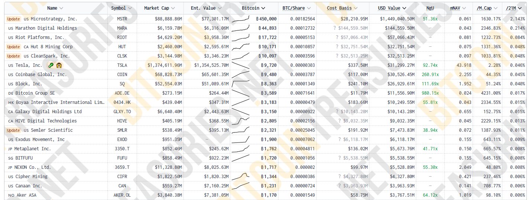Sort by the mNAV column header
This screenshot has width=532, height=200.
click(x=458, y=8)
